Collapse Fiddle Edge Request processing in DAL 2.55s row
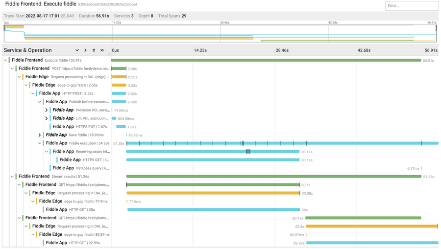441x249 pixels. click(19, 77)
